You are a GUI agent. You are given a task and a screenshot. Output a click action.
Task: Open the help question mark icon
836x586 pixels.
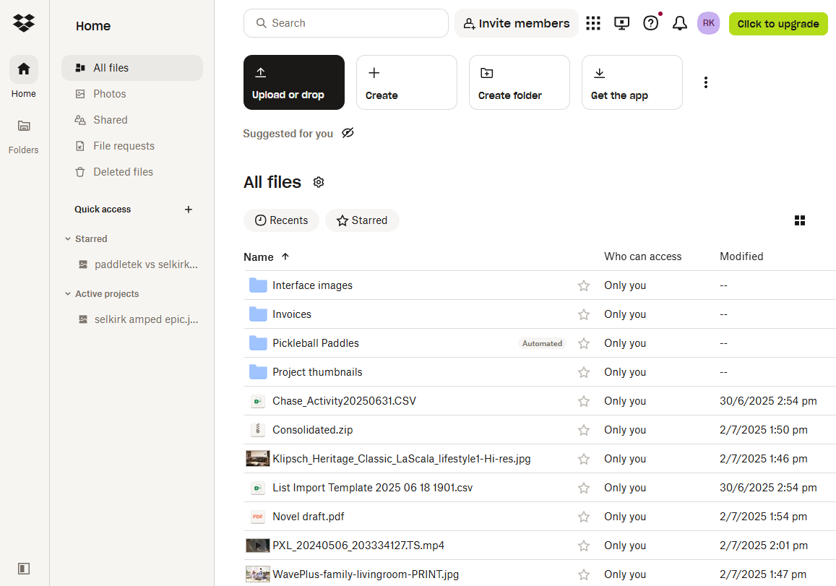650,23
